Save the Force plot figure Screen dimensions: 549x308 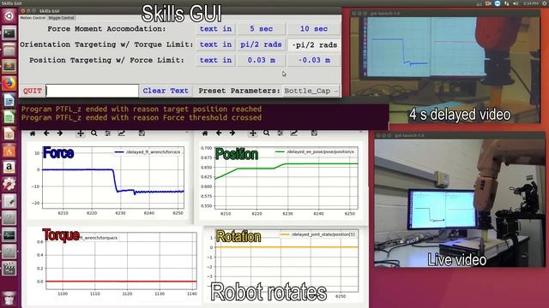142,133
